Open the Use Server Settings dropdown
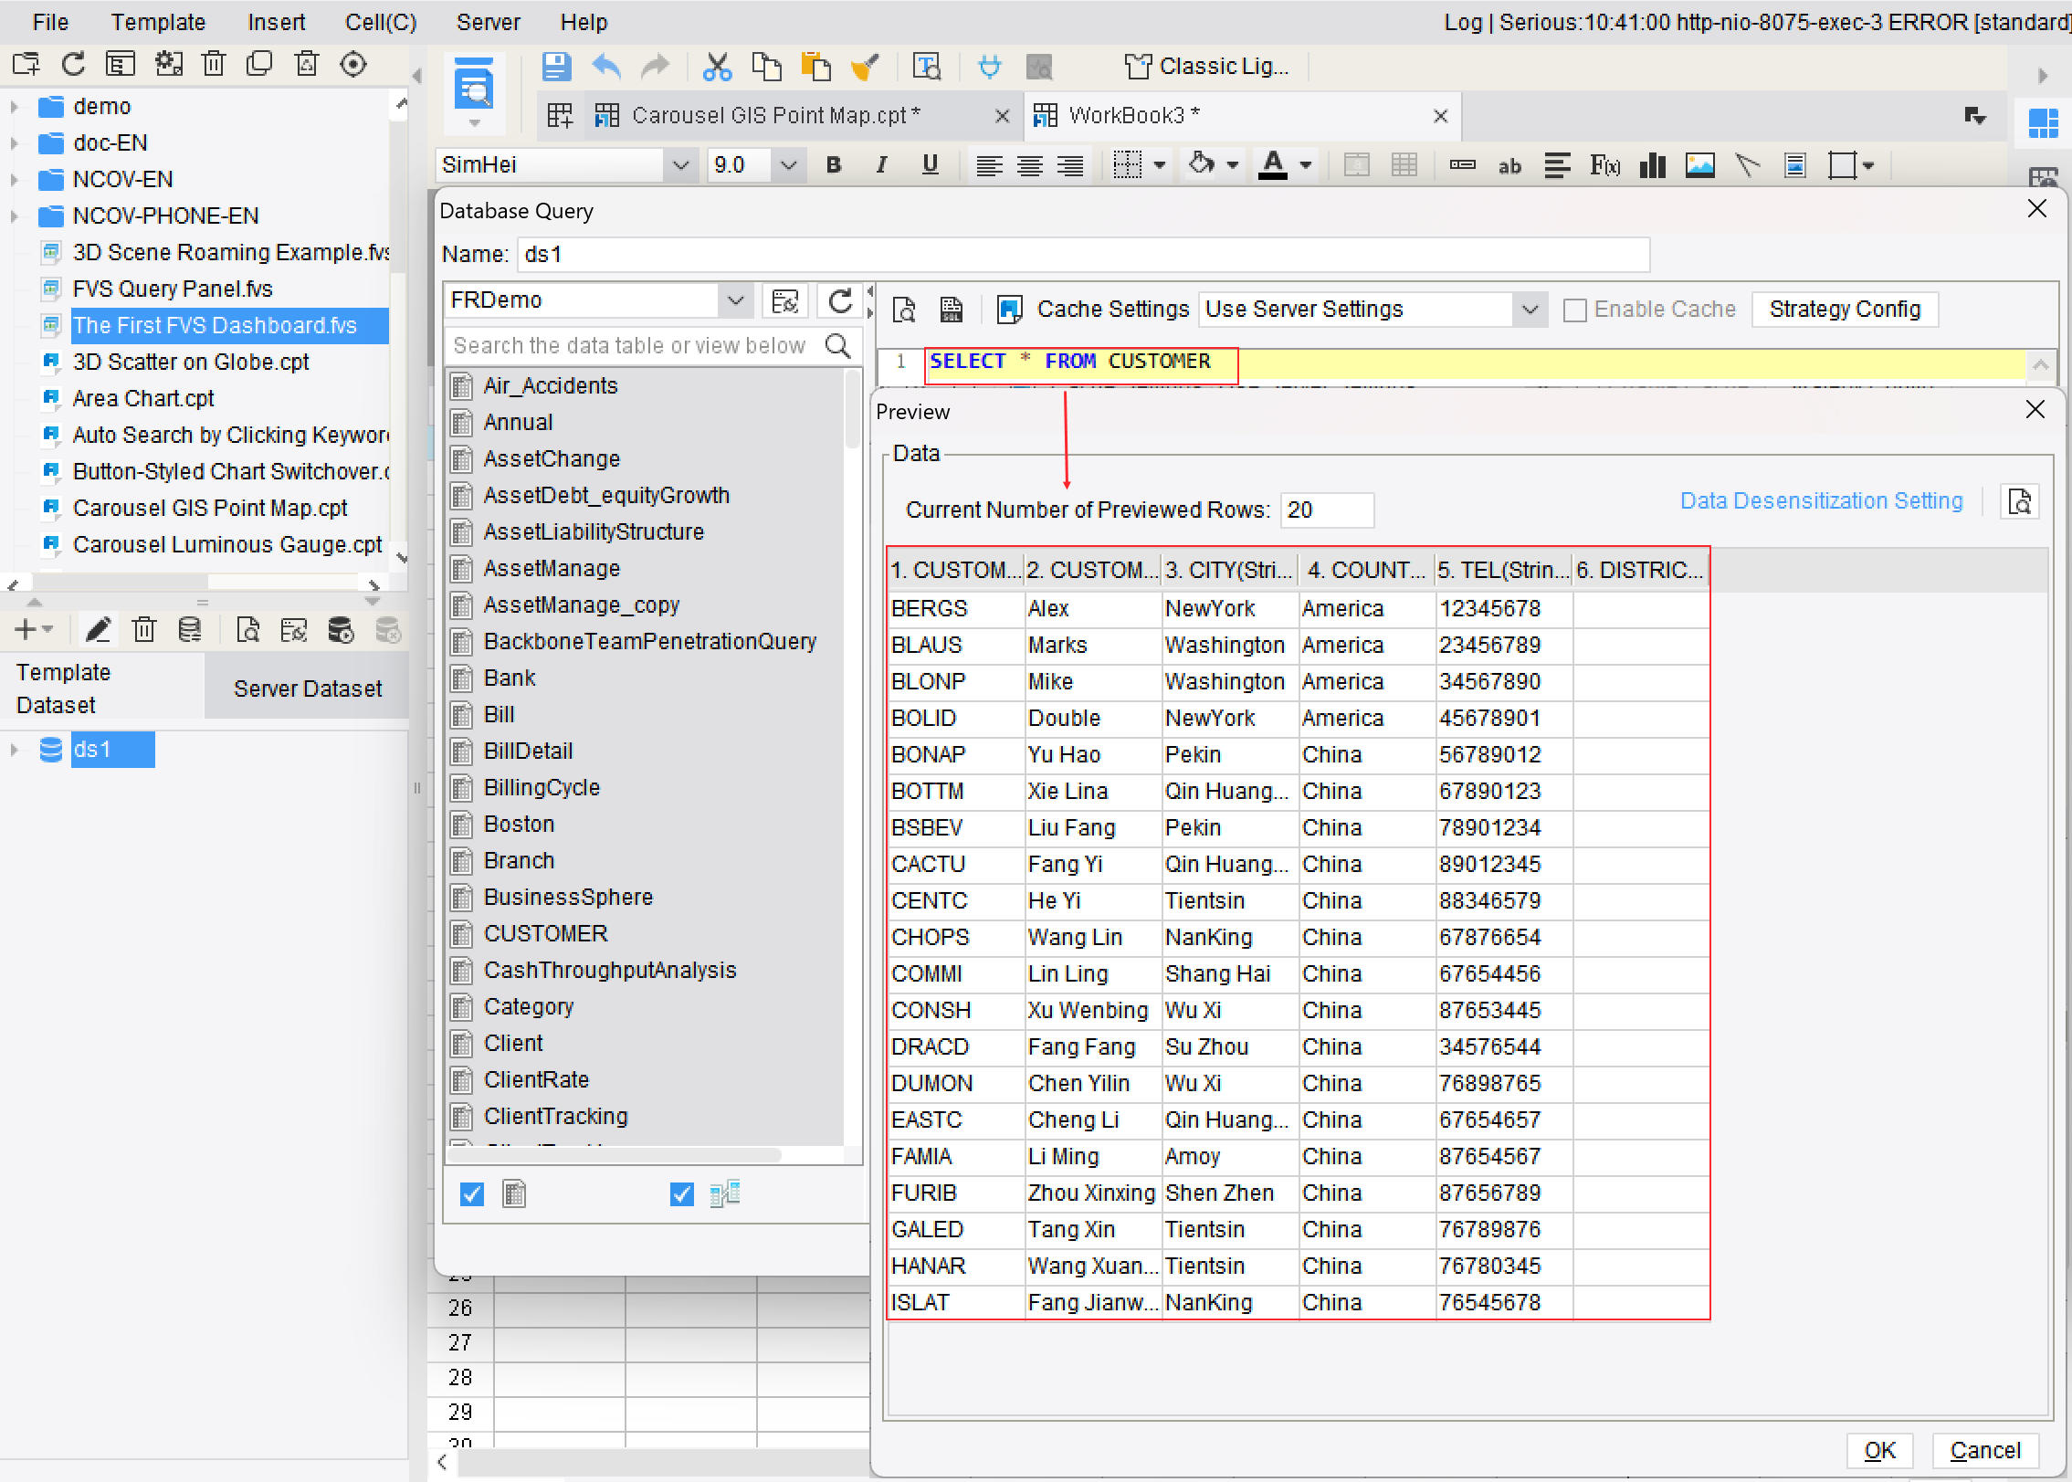 coord(1530,310)
